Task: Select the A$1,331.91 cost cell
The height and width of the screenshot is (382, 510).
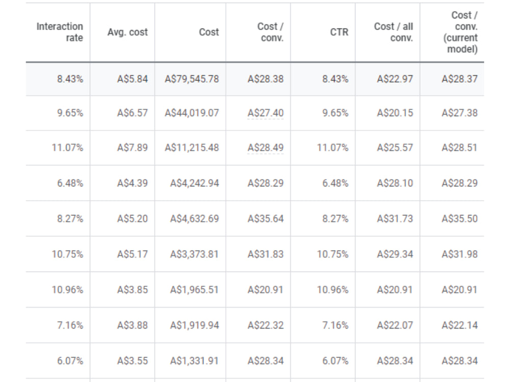Action: pyautogui.click(x=194, y=361)
